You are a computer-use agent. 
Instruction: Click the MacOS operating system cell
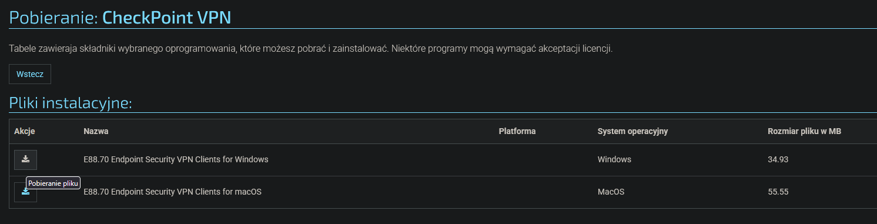pos(612,192)
